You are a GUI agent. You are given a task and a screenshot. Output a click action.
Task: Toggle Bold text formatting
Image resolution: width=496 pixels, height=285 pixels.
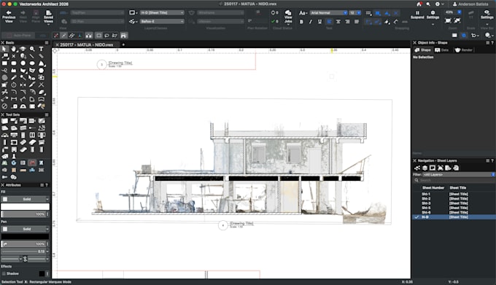tap(301, 22)
